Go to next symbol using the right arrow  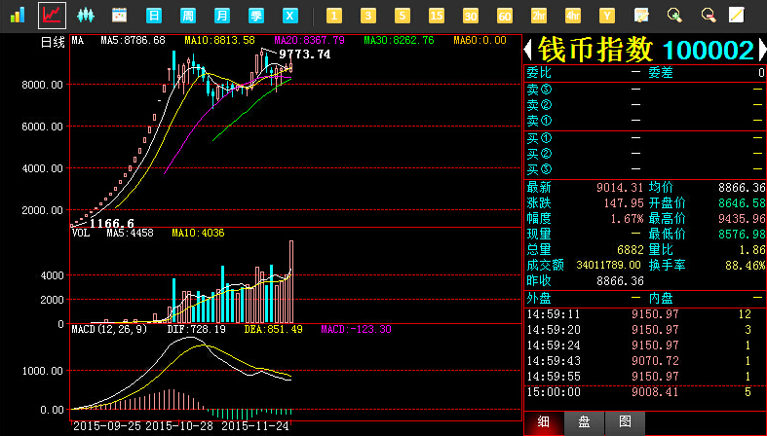(760, 51)
